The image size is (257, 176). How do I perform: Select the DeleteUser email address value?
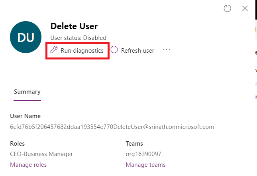[112, 127]
